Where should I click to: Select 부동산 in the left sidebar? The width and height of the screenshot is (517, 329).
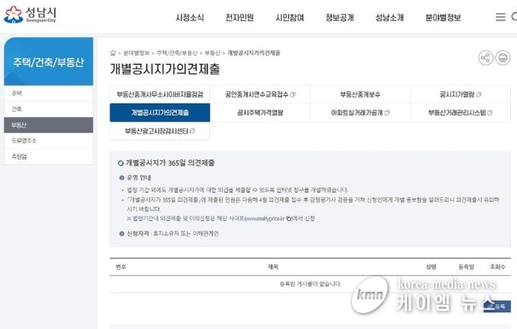[x=49, y=125]
